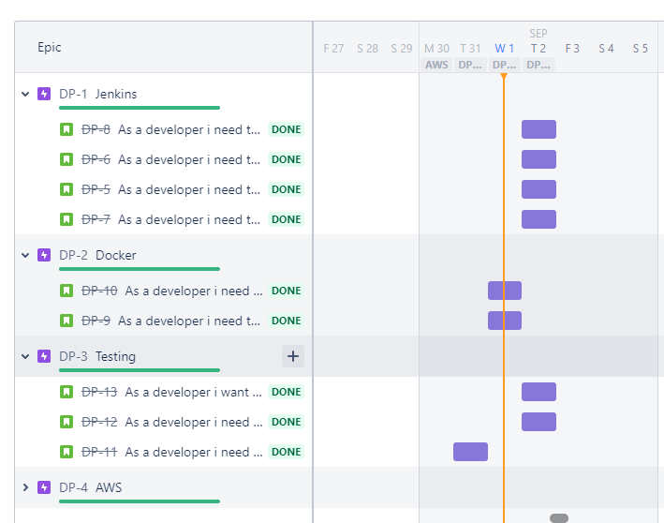Click the story icon of DP-11
Screen dimensions: 664x523
(66, 452)
